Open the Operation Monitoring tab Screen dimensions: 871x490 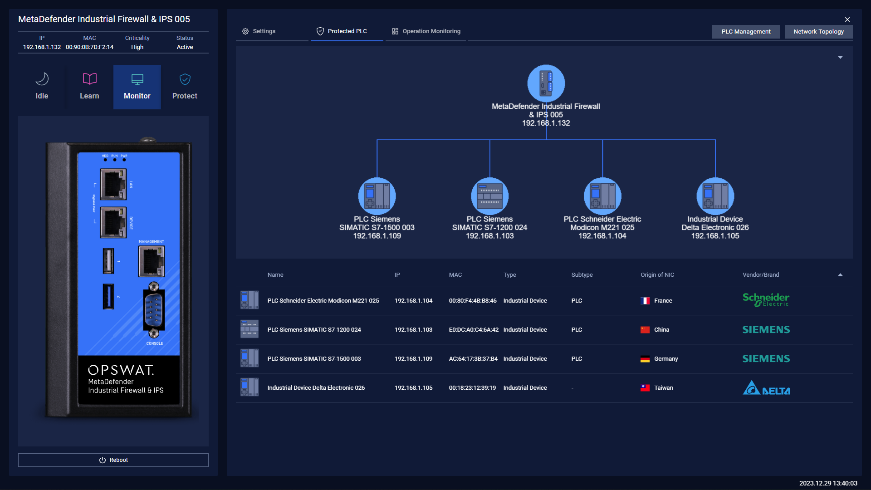(426, 31)
